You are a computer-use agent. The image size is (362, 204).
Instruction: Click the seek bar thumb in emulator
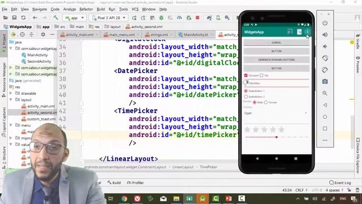point(277,137)
